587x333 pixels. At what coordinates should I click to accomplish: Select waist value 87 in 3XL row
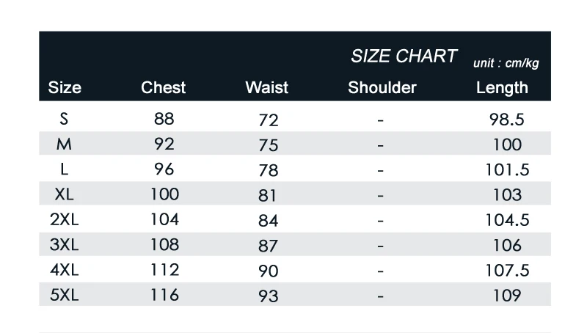(x=268, y=246)
